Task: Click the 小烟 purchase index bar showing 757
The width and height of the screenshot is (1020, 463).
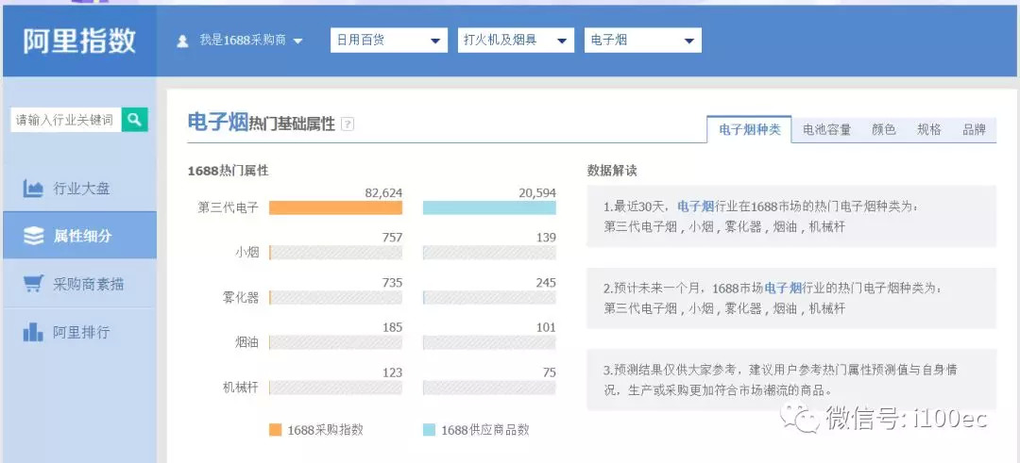Action: point(335,253)
